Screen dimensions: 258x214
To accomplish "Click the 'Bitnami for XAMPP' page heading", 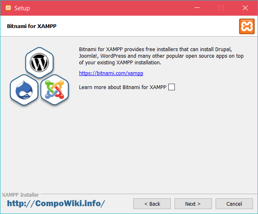I will (32, 26).
